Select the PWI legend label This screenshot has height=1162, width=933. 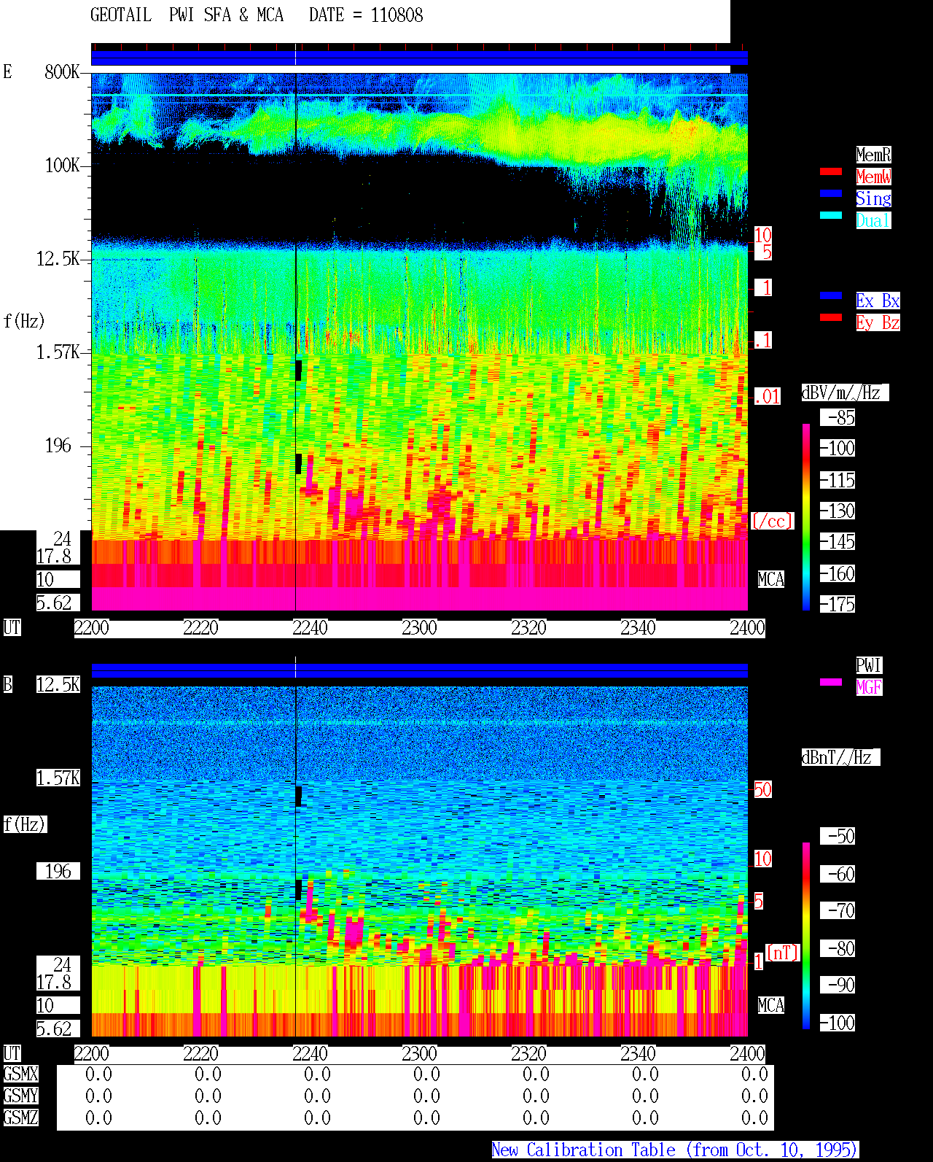click(869, 665)
